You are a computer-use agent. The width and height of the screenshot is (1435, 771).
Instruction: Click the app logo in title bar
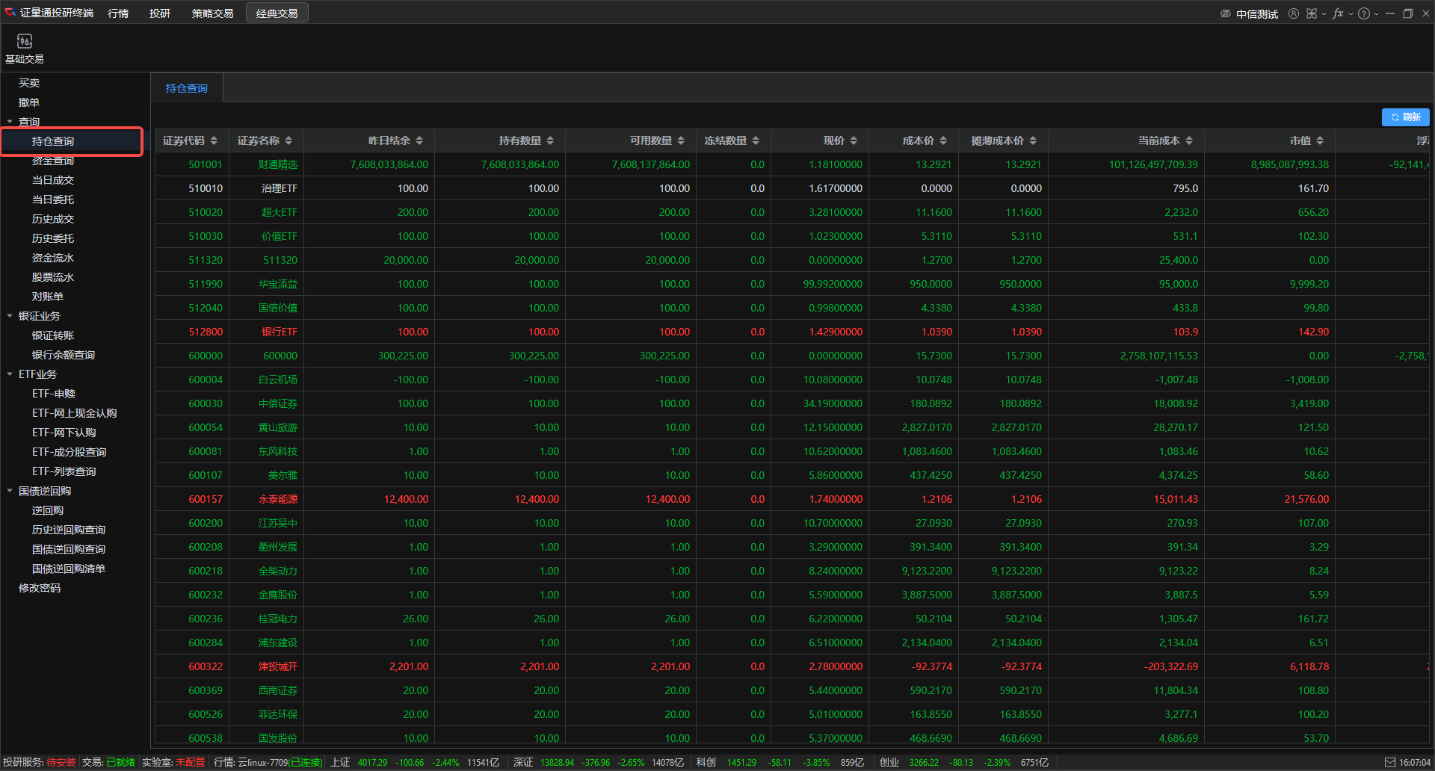(x=10, y=13)
